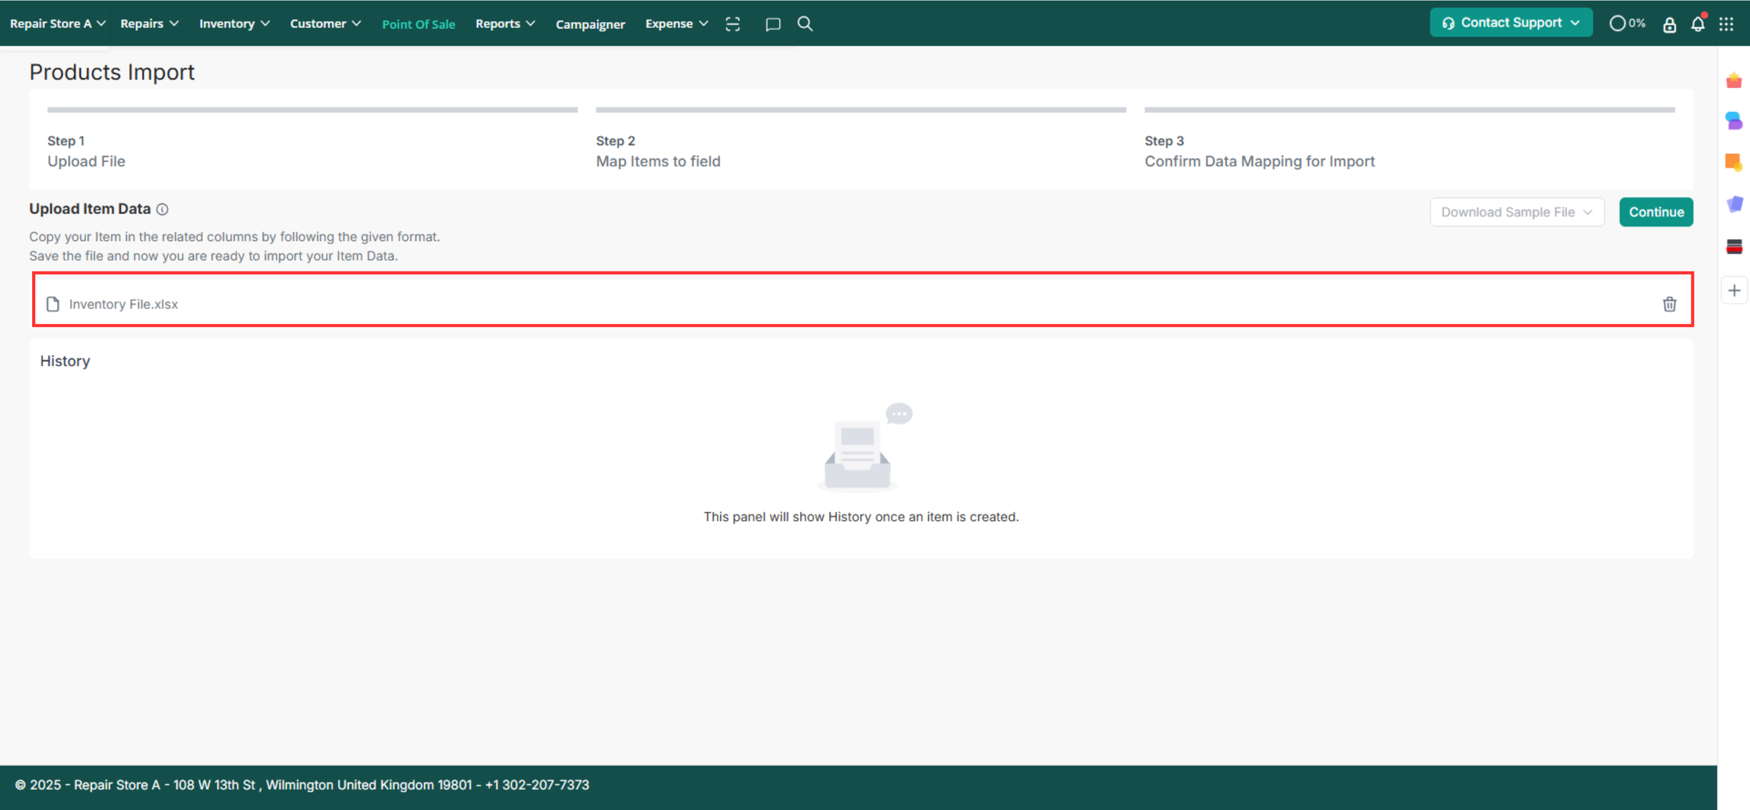Open the Repairs menu

(x=149, y=24)
